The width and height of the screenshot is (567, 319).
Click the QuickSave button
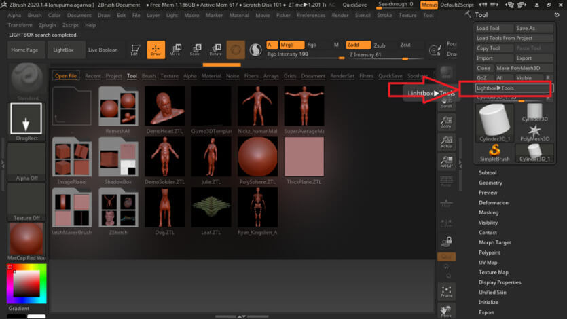click(354, 5)
